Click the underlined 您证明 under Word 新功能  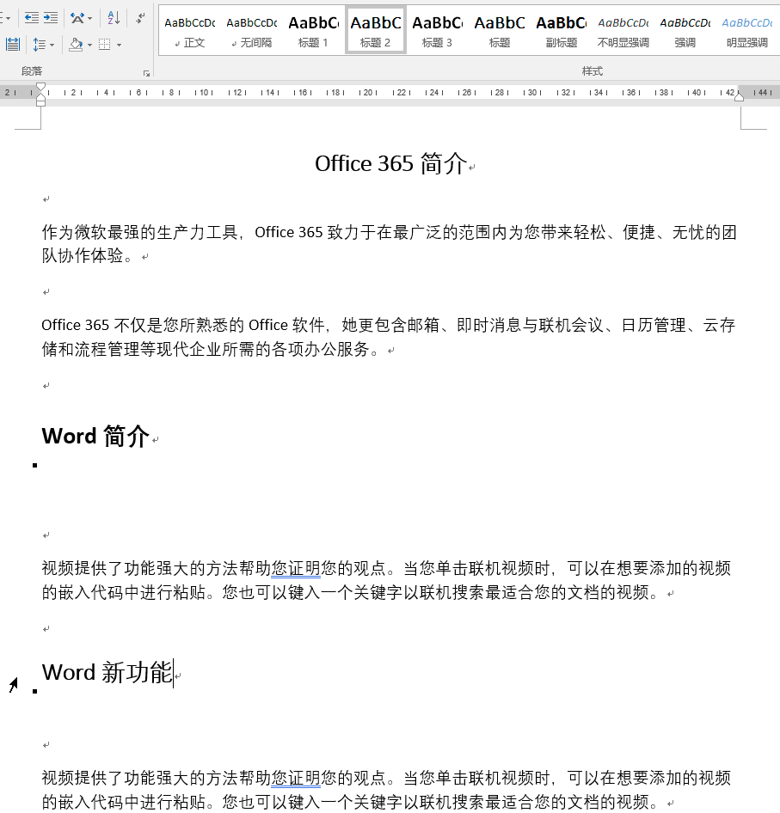pyautogui.click(x=296, y=778)
